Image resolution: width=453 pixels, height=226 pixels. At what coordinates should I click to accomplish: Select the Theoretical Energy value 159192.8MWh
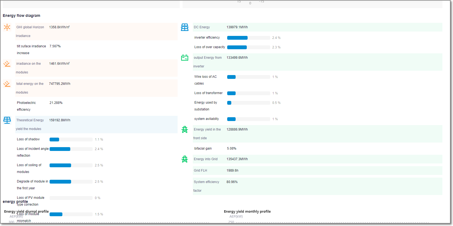pyautogui.click(x=60, y=120)
